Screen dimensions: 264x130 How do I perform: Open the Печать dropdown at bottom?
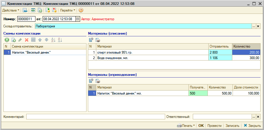(186, 126)
